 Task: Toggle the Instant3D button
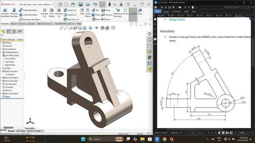coord(133,12)
